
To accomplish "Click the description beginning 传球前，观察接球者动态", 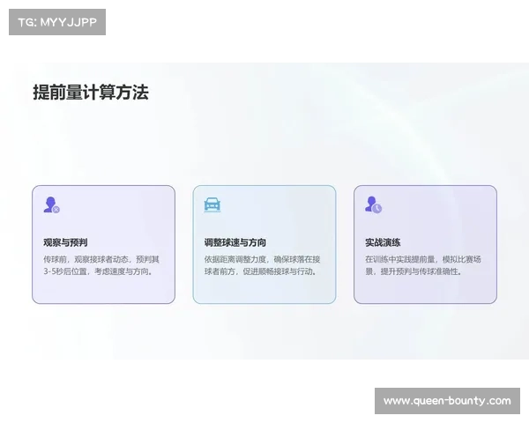I will pyautogui.click(x=101, y=265).
